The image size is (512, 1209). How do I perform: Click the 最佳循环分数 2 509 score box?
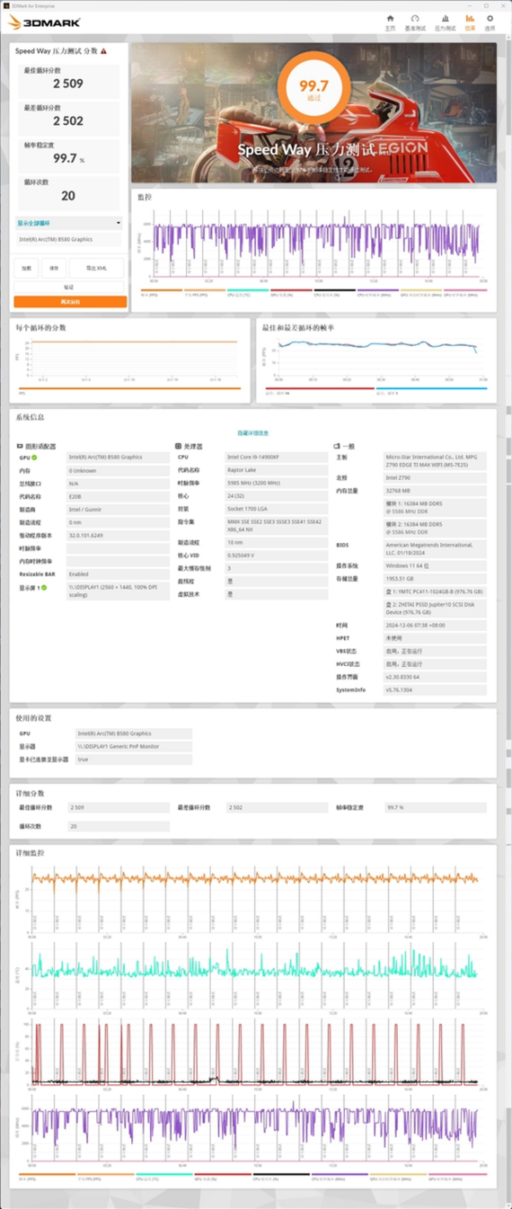68,81
